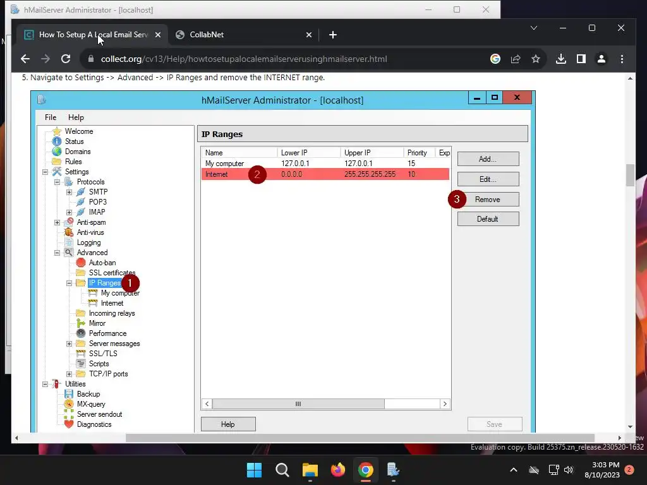Click the IP Ranges list horizontal scrollbar
Screen dimensions: 647x485
coord(298,404)
